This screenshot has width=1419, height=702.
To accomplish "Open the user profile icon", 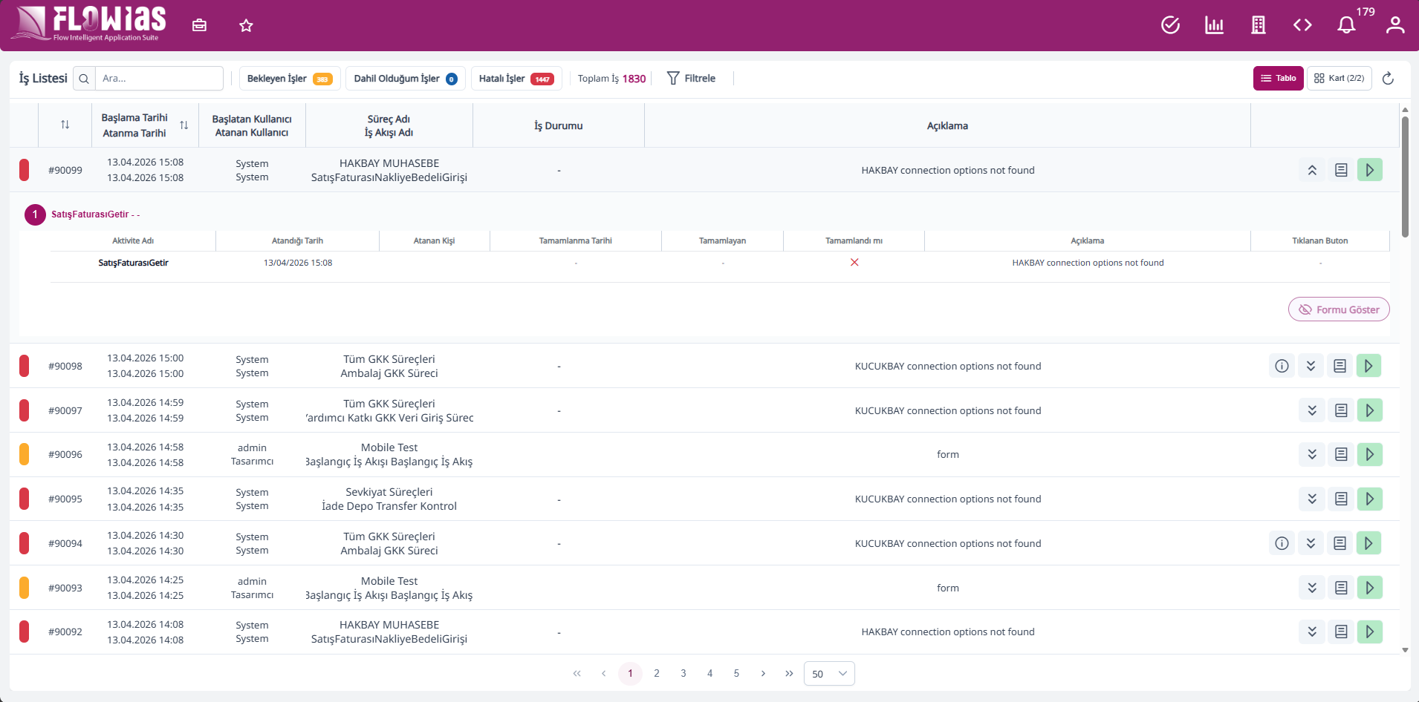I will pyautogui.click(x=1395, y=25).
